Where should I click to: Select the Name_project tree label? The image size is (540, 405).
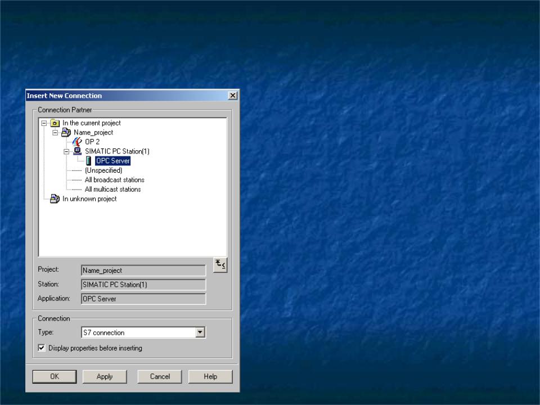point(93,133)
